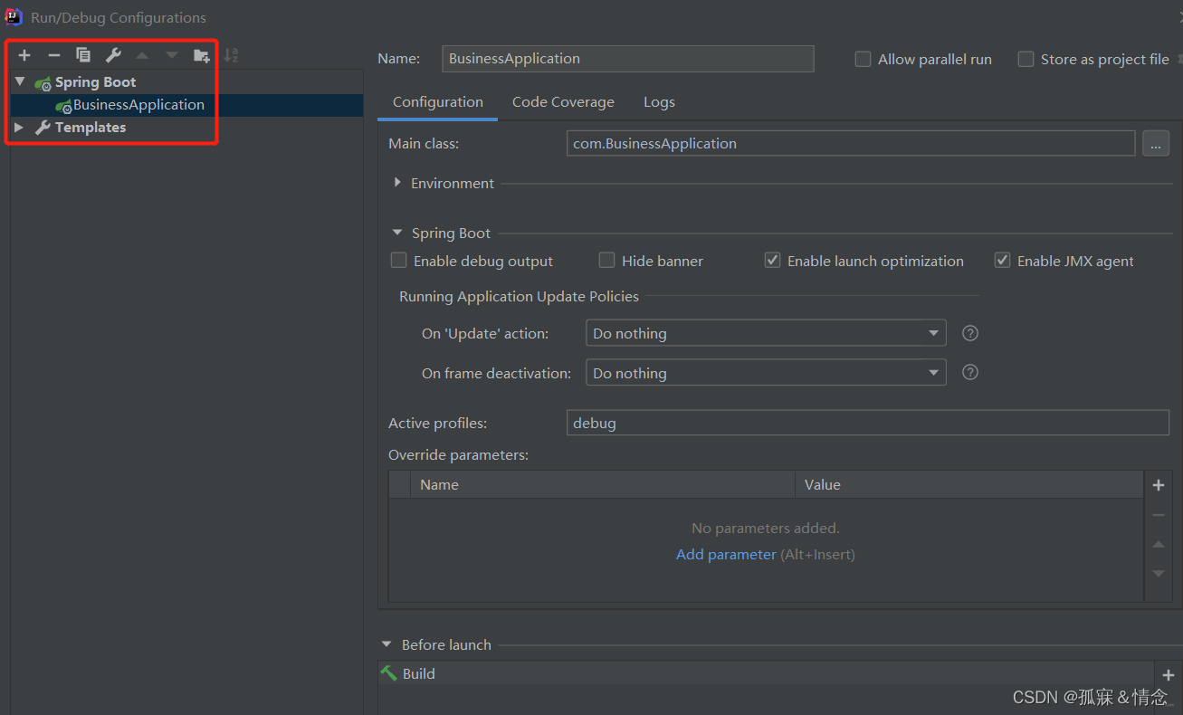Move override parameter down arrow

click(1159, 573)
